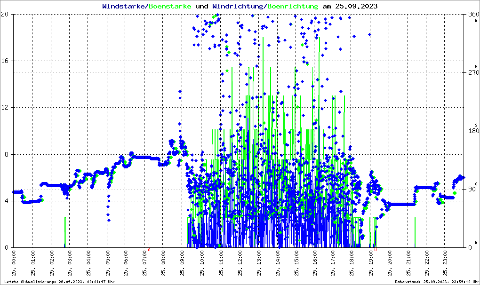This screenshot has width=480, height=285.
Task: Click the '25. 21:00' time axis label
Action: click(x=408, y=263)
